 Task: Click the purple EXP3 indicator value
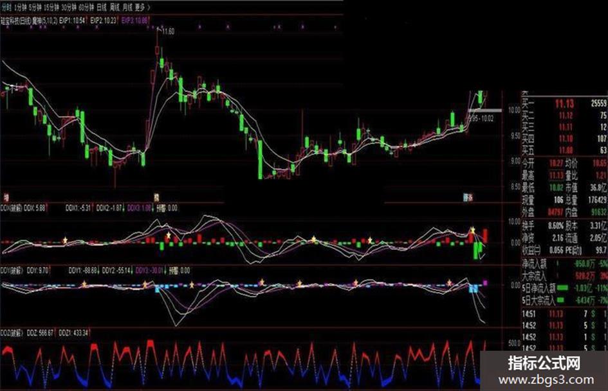134,21
